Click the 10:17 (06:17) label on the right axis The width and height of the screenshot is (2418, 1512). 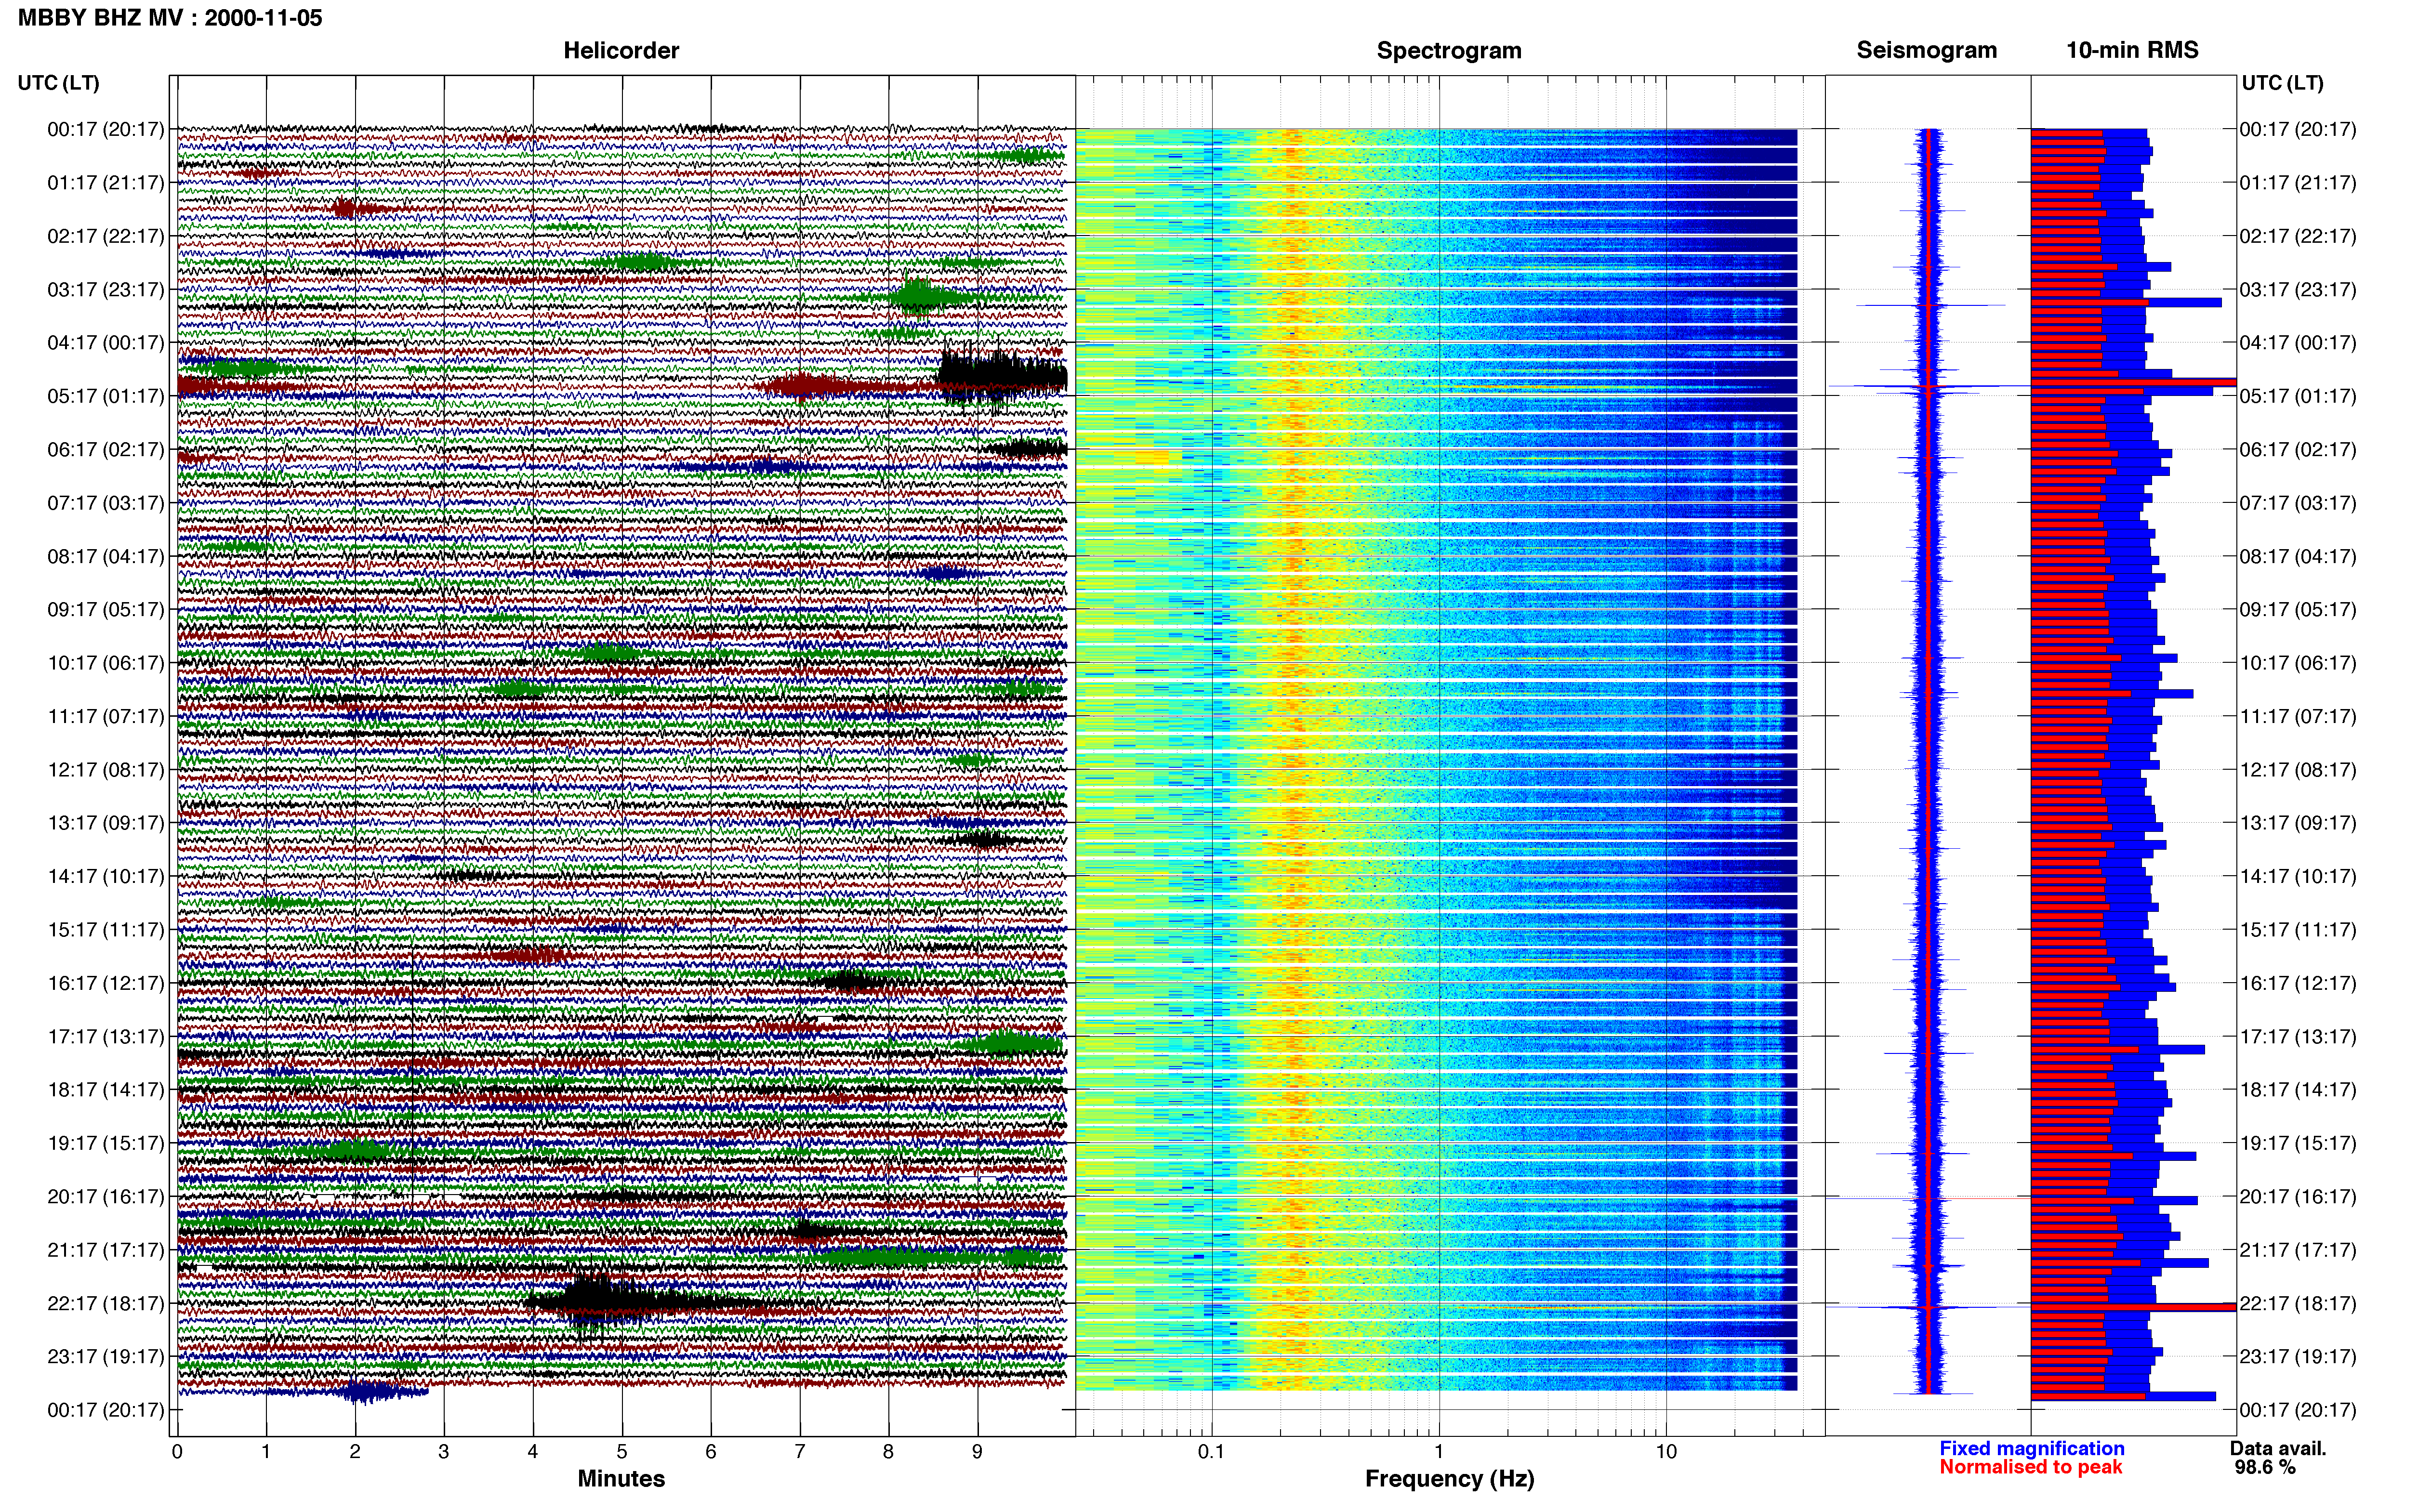[2298, 662]
